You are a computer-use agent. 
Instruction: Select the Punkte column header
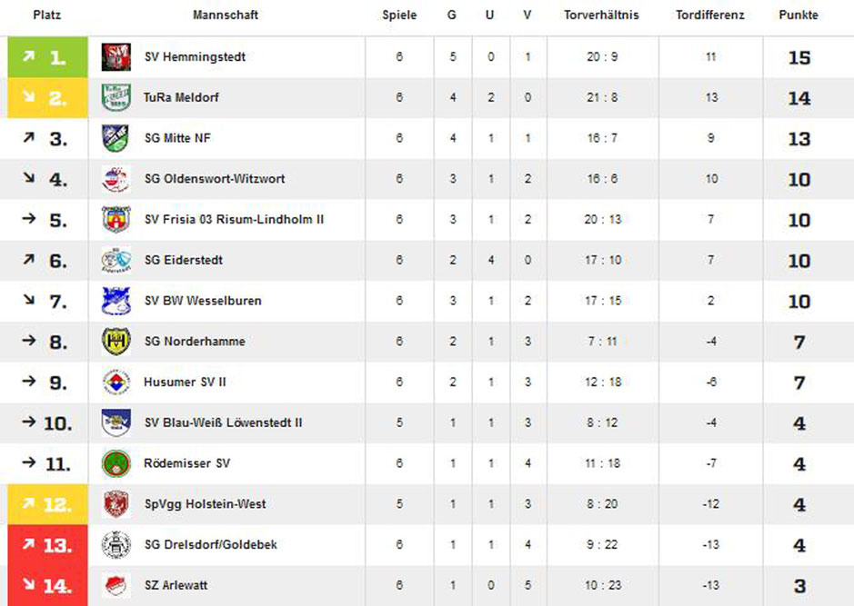798,15
